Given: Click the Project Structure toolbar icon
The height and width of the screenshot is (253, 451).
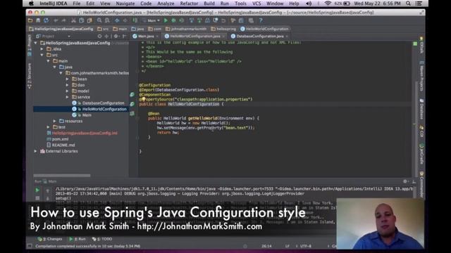Looking at the screenshot, I should pos(241,20).
